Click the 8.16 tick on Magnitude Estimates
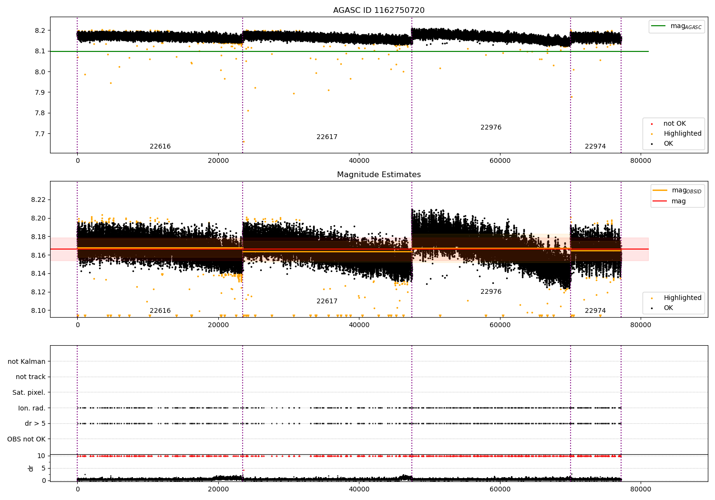The image size is (715, 500). point(38,256)
